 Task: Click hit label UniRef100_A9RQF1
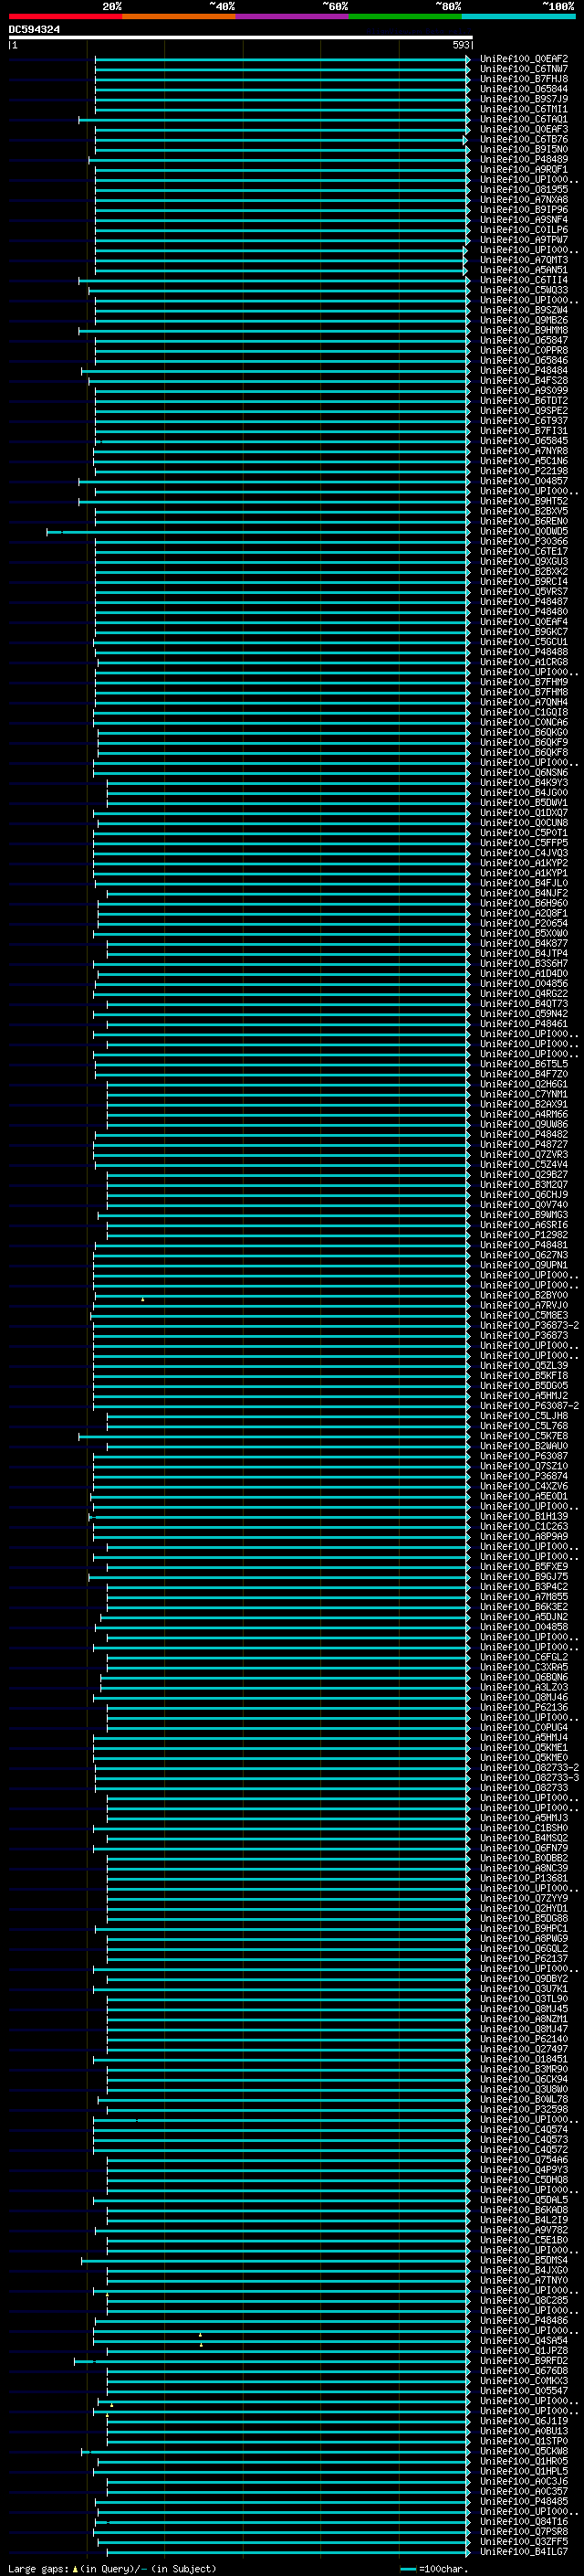pyautogui.click(x=524, y=169)
